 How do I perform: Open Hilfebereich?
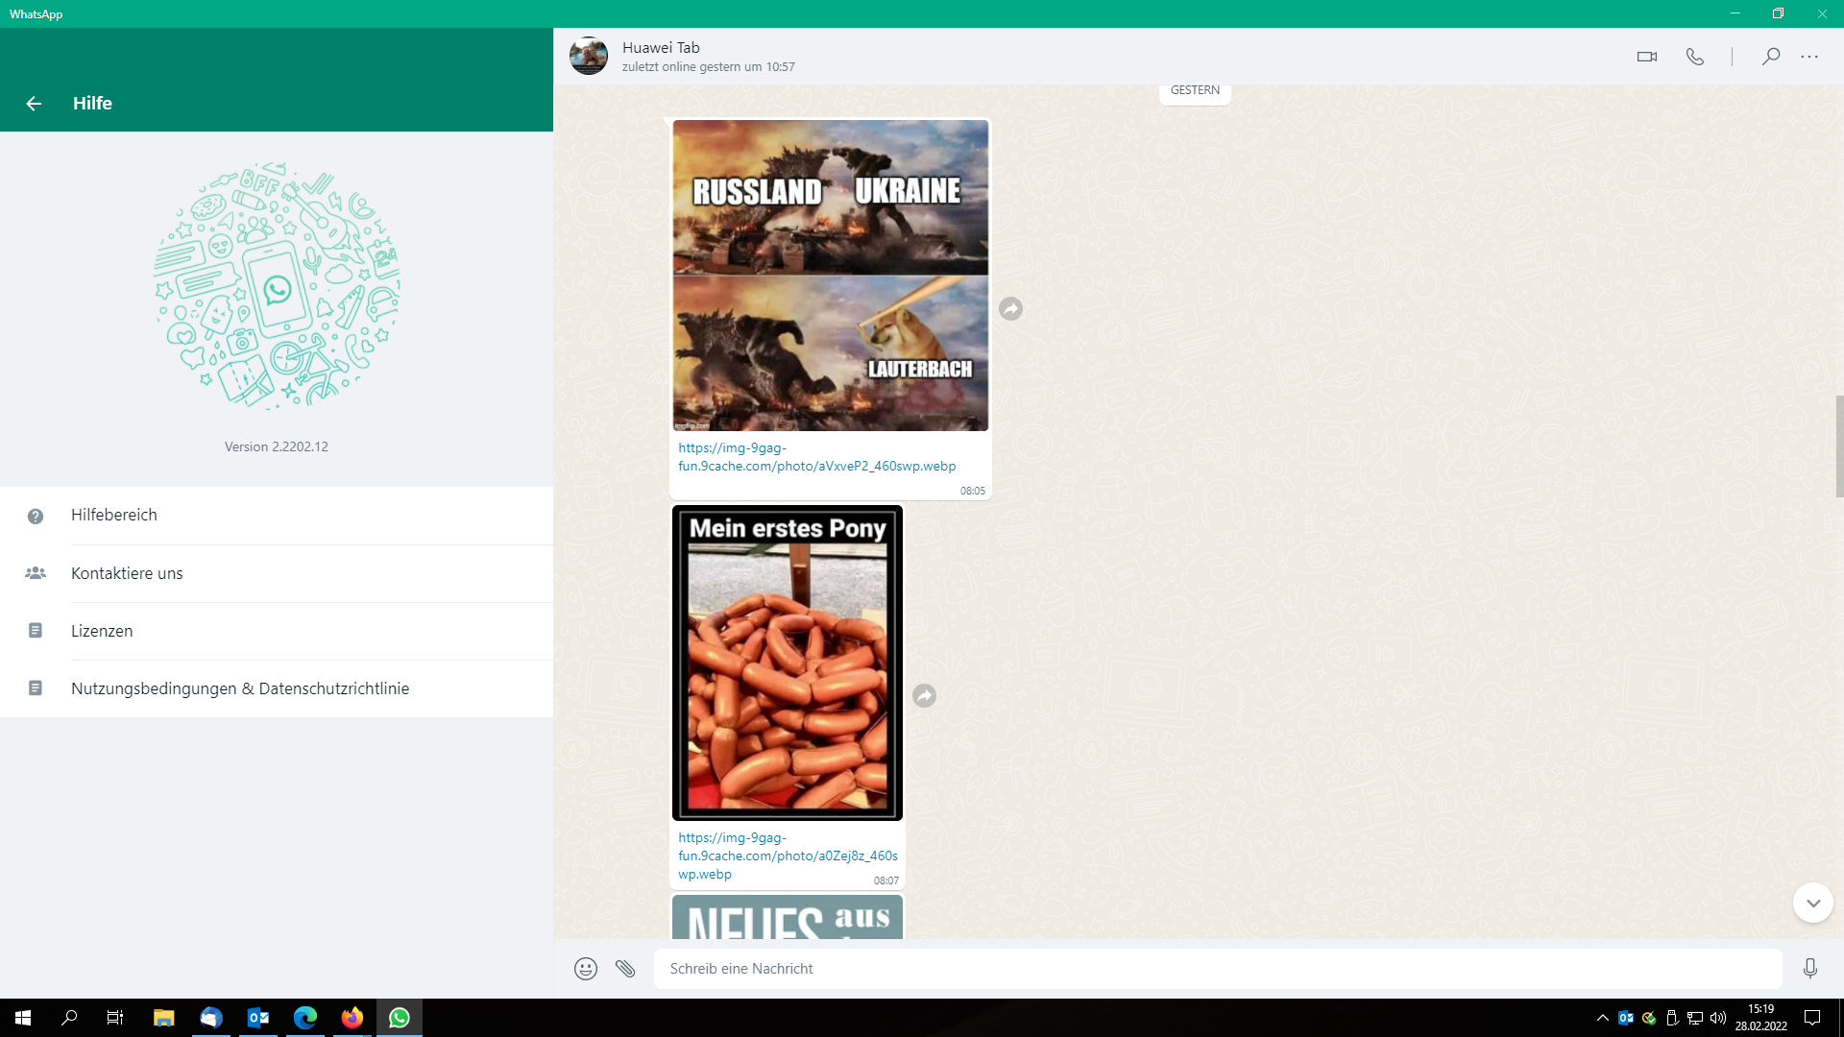click(x=277, y=516)
